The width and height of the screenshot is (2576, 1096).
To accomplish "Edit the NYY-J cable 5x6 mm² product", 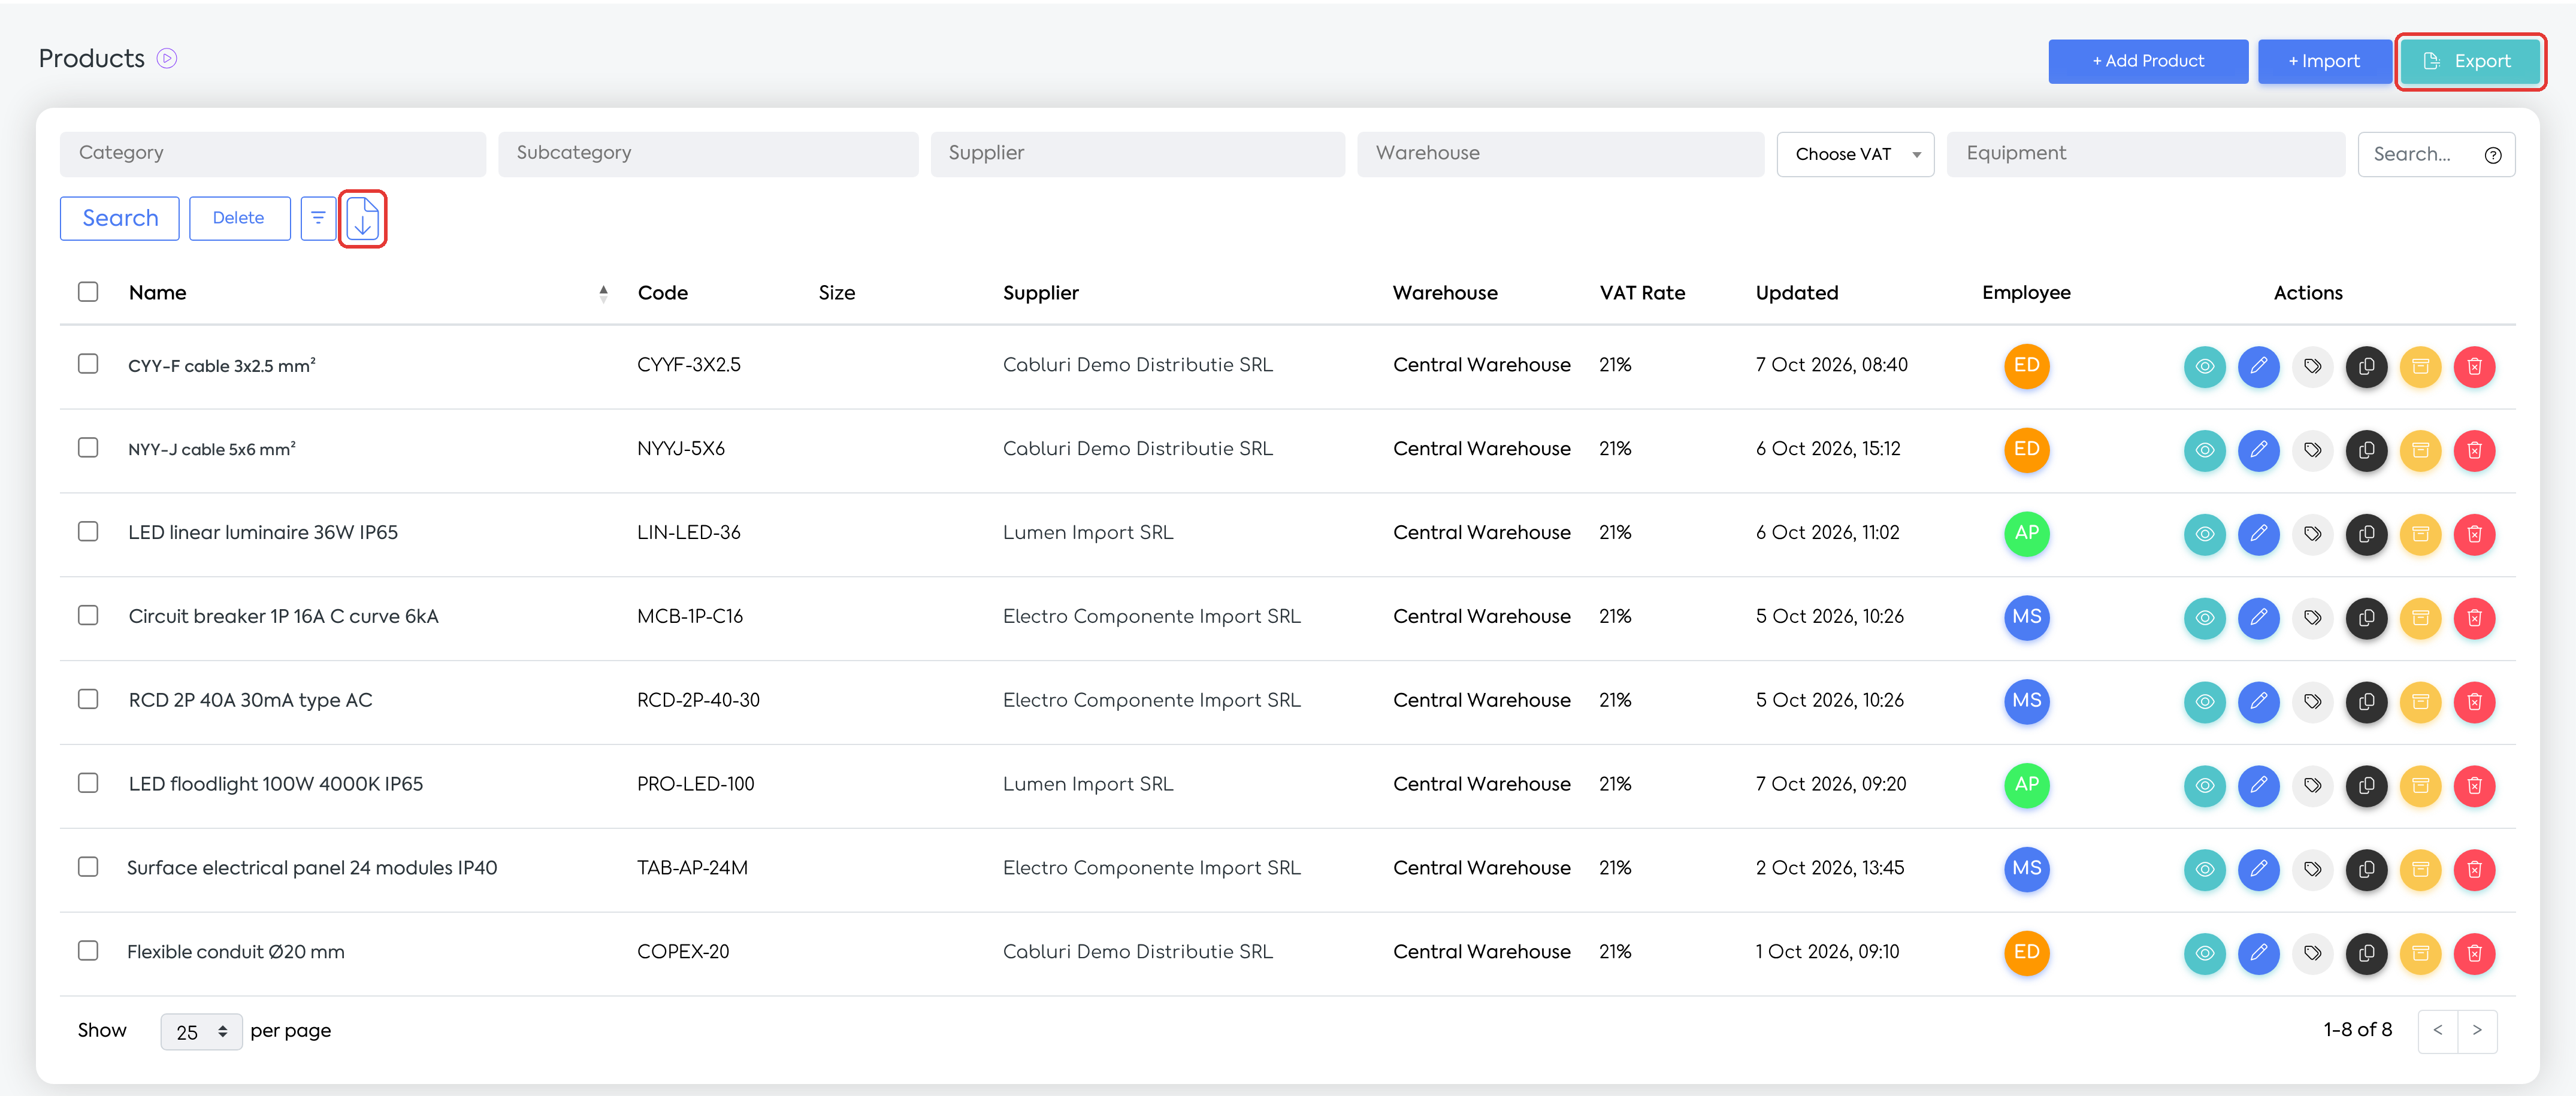I will 2258,450.
